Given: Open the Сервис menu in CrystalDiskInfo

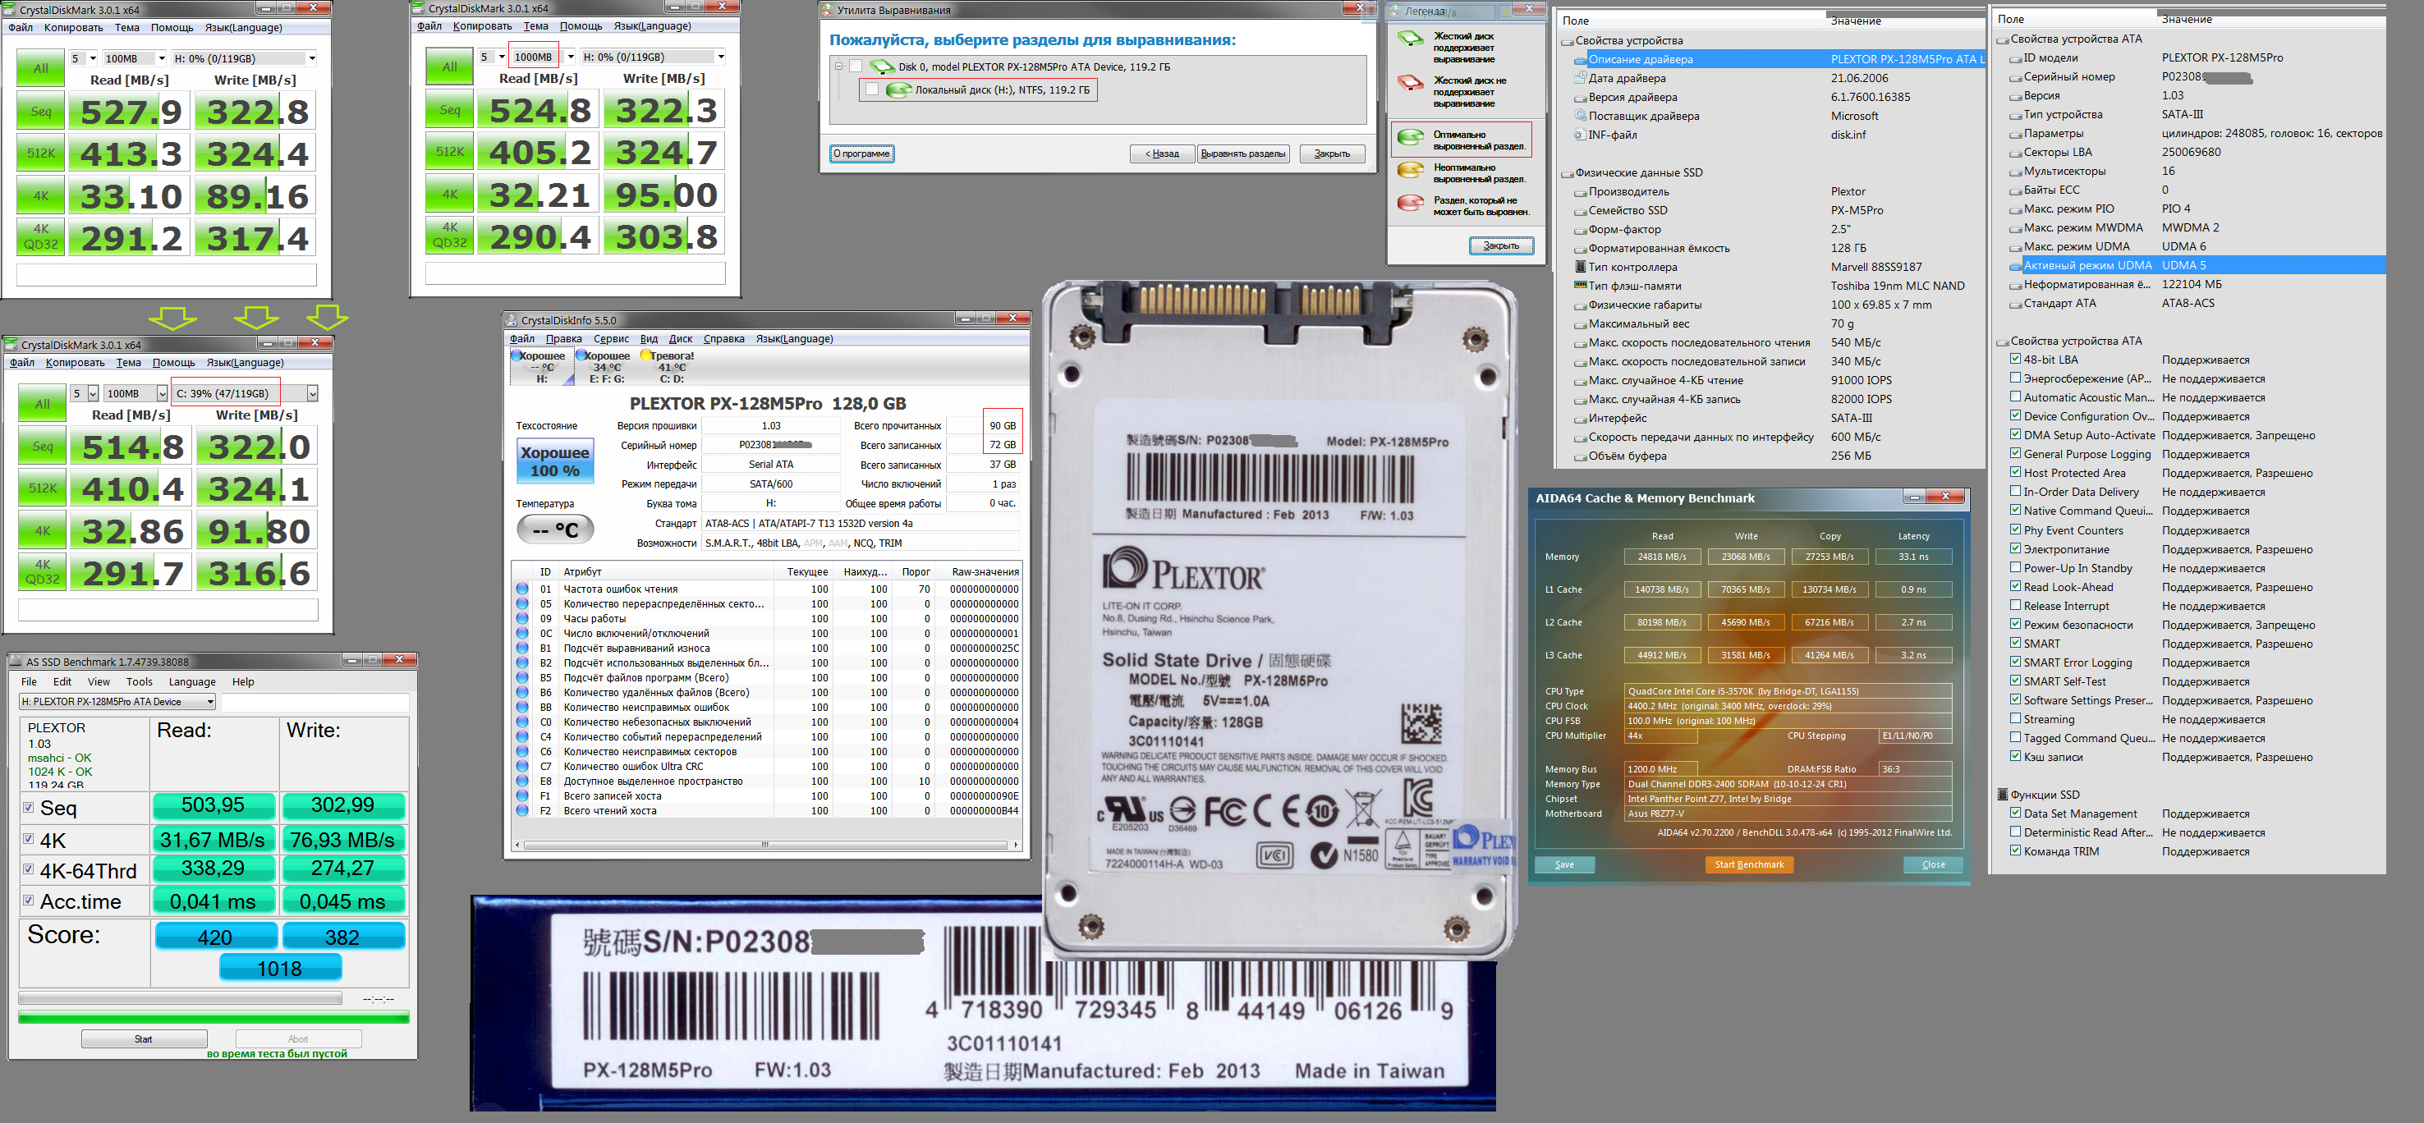Looking at the screenshot, I should [611, 338].
